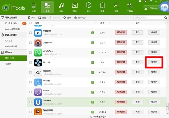Check the 維基百科 row checkbox
The image size is (169, 118).
point(30,72)
